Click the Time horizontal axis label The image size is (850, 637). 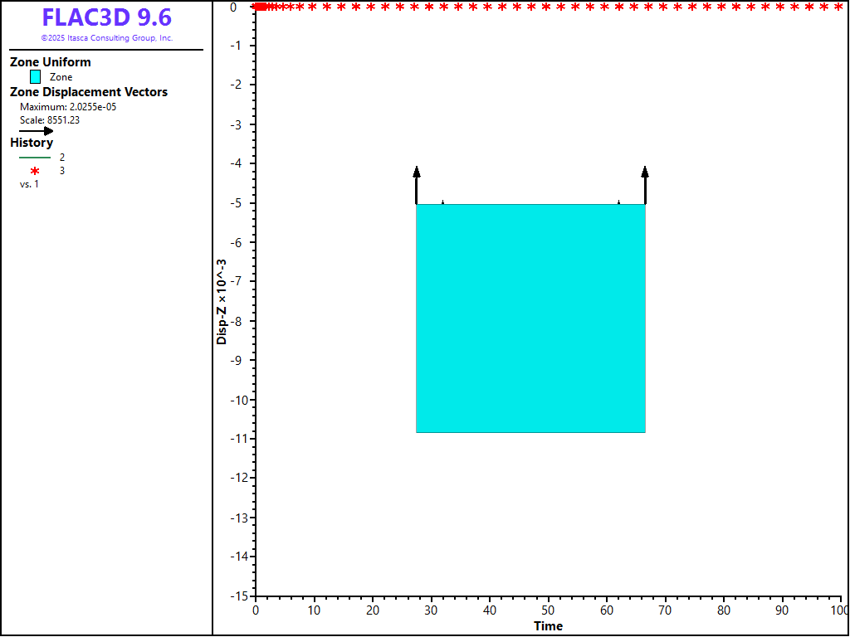pos(548,626)
